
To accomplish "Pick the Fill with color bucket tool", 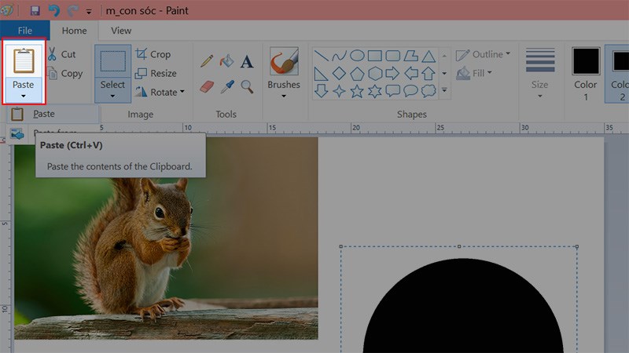I will 227,61.
